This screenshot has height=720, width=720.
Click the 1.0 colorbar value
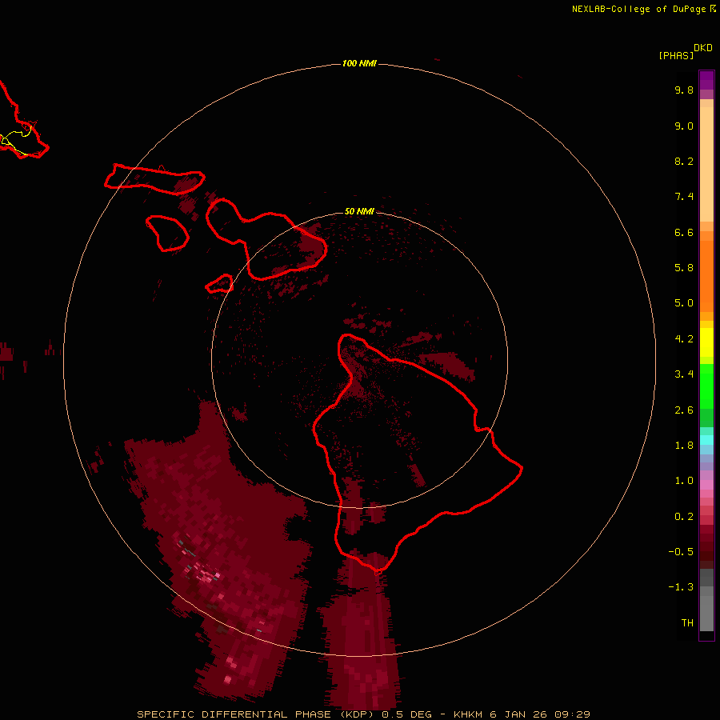(684, 481)
